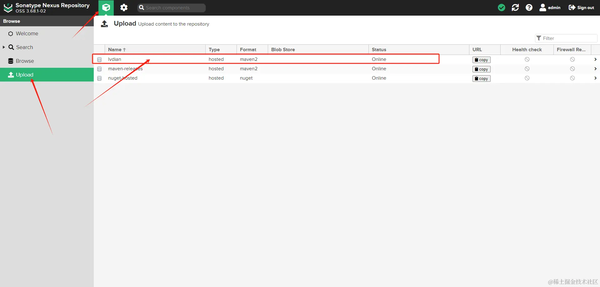Sort by the Type column header

(221, 50)
